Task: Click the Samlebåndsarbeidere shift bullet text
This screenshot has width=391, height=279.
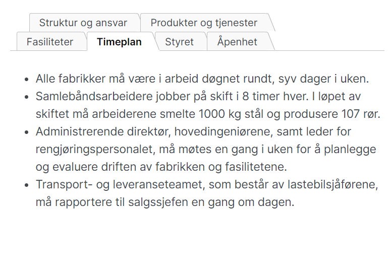Action: coord(208,105)
